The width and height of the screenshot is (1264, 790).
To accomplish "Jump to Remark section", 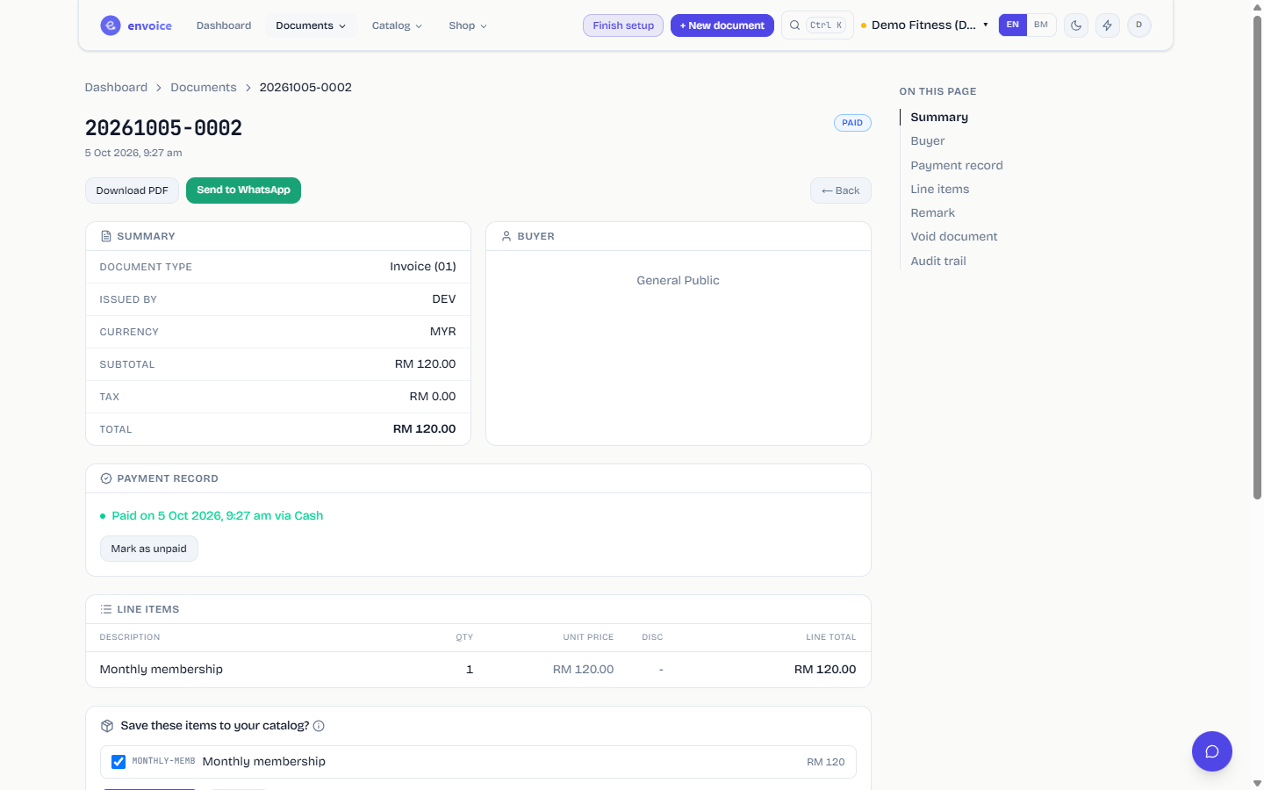I will [x=932, y=212].
